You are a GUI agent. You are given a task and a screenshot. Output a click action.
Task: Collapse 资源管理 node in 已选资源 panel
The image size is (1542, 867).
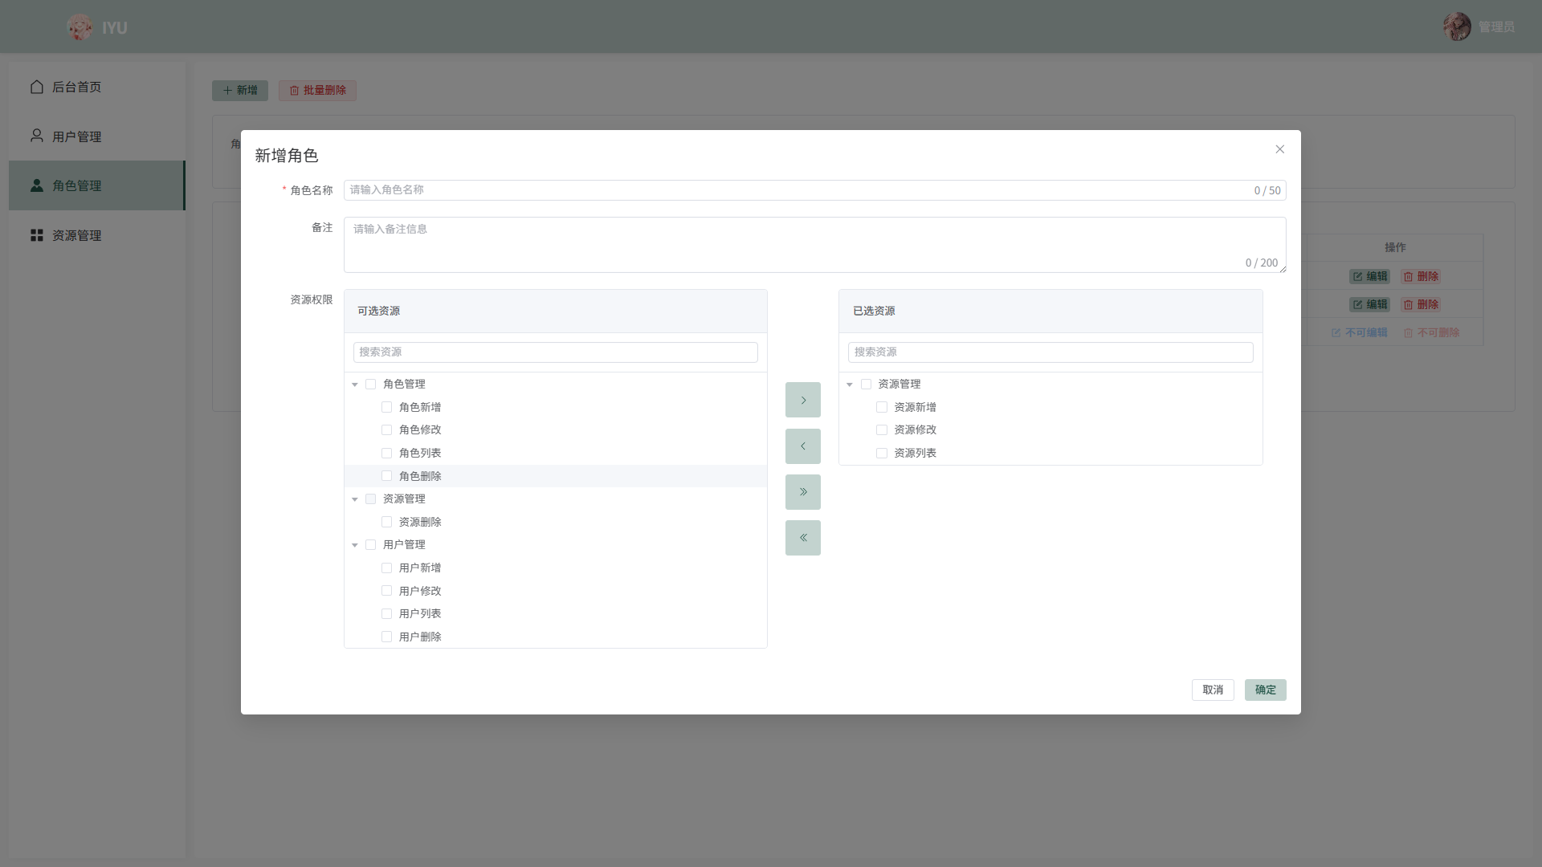click(850, 385)
